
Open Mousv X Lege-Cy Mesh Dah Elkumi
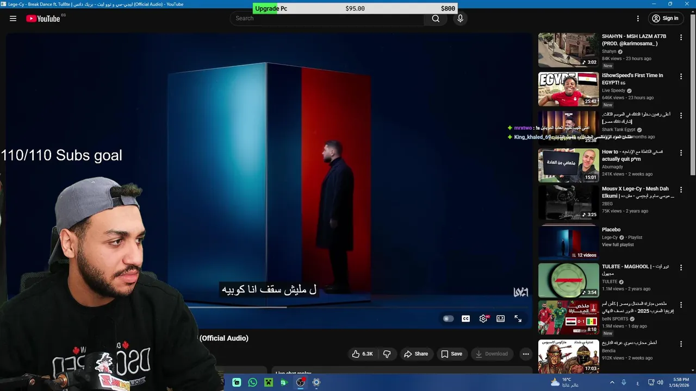point(638,192)
